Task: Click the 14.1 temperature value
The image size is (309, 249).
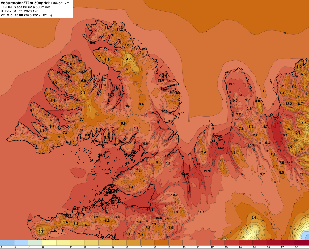Action: pyautogui.click(x=150, y=209)
